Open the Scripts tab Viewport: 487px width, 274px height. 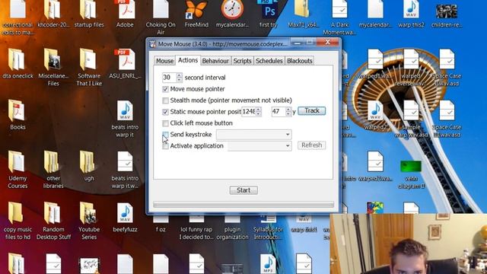242,61
